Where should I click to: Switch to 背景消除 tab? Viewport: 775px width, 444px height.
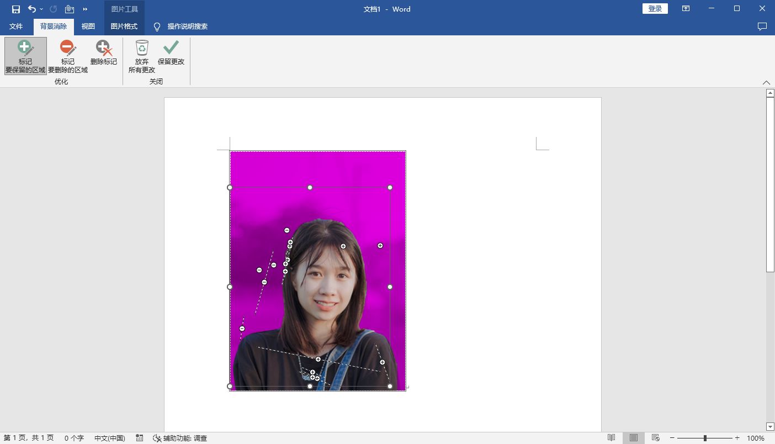coord(54,27)
